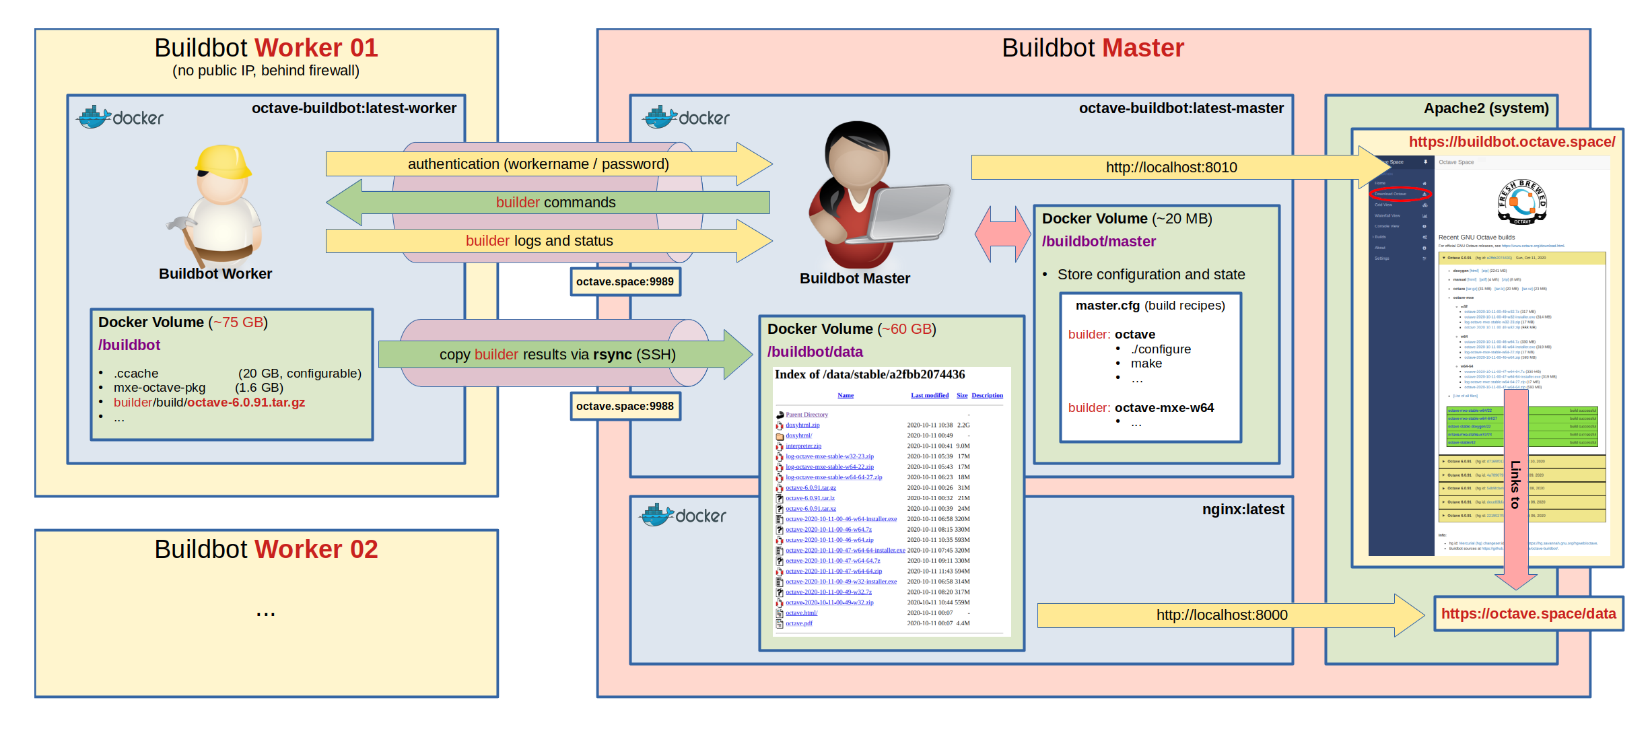Click the Fresh Brewed Octave logo

tap(1522, 201)
